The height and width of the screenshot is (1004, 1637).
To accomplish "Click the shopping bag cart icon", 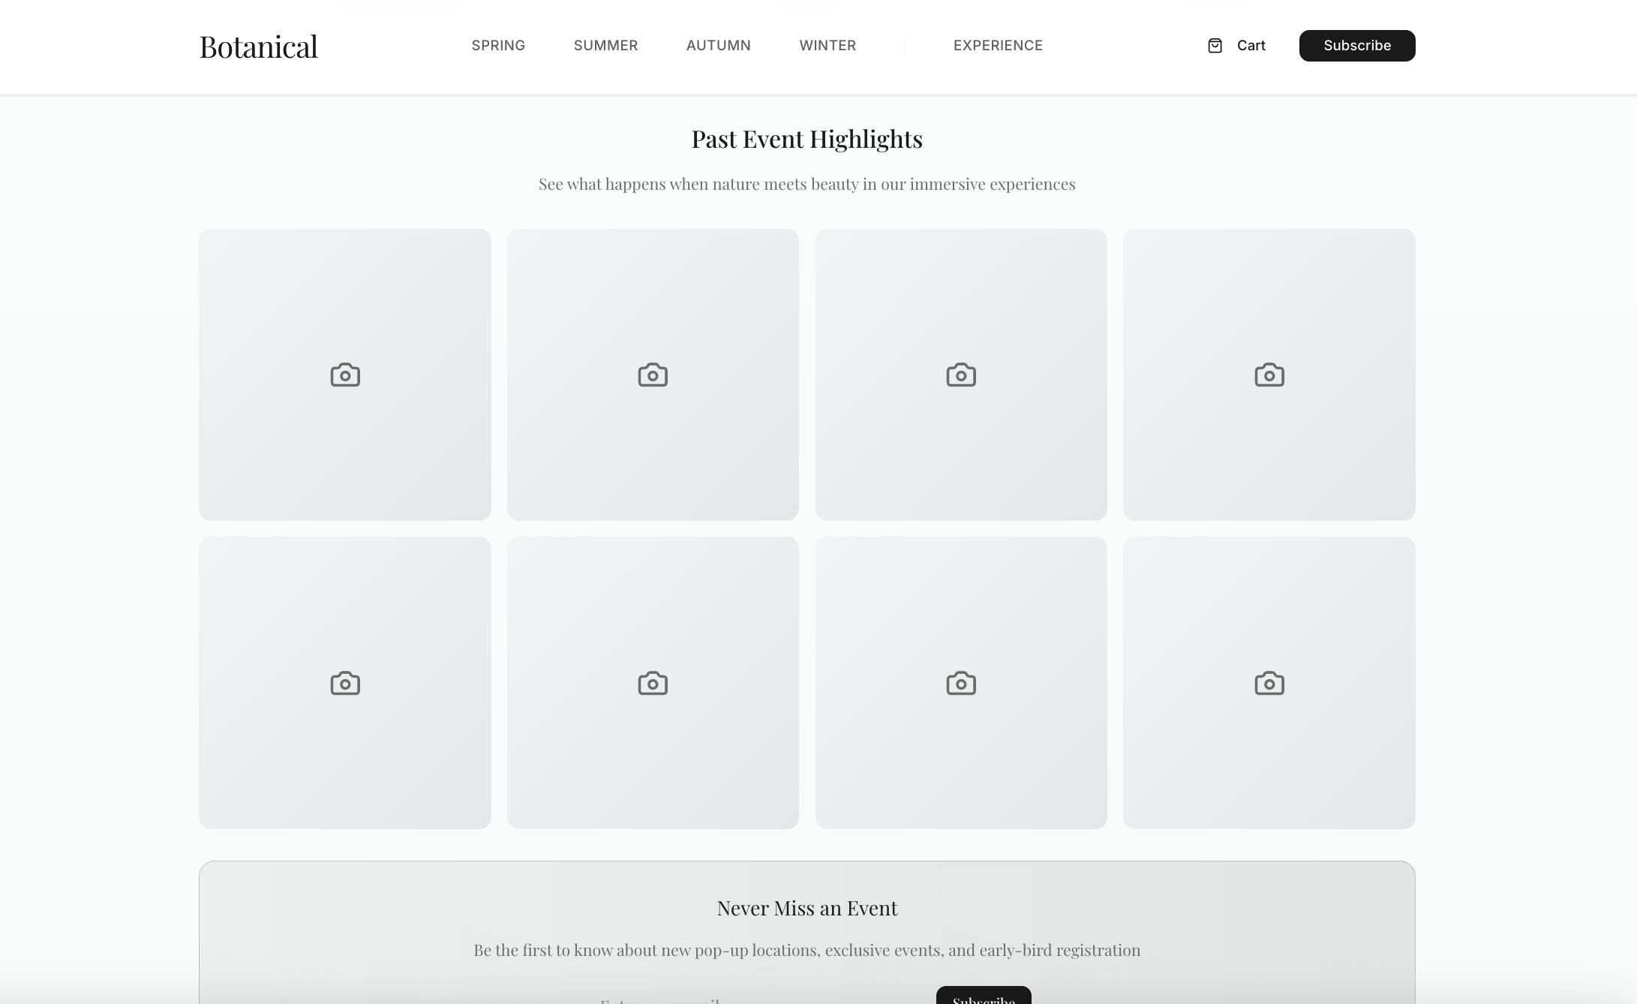I will 1215,46.
